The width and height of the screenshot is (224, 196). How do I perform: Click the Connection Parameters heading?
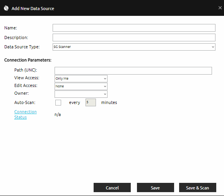[x=28, y=60]
